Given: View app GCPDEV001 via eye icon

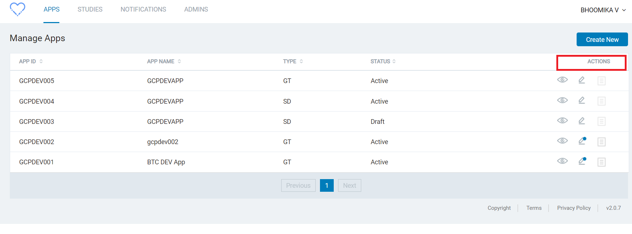Looking at the screenshot, I should (x=562, y=161).
